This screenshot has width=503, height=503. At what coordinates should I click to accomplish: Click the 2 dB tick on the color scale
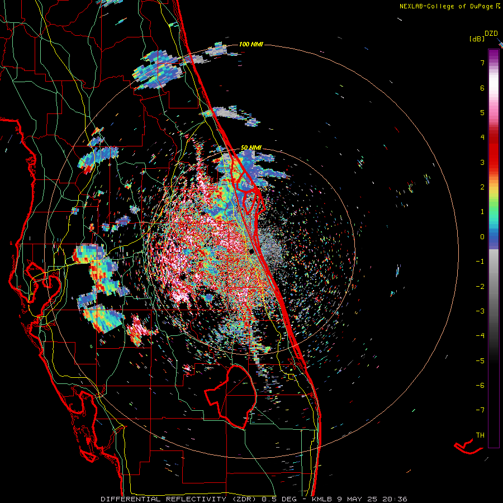[482, 187]
